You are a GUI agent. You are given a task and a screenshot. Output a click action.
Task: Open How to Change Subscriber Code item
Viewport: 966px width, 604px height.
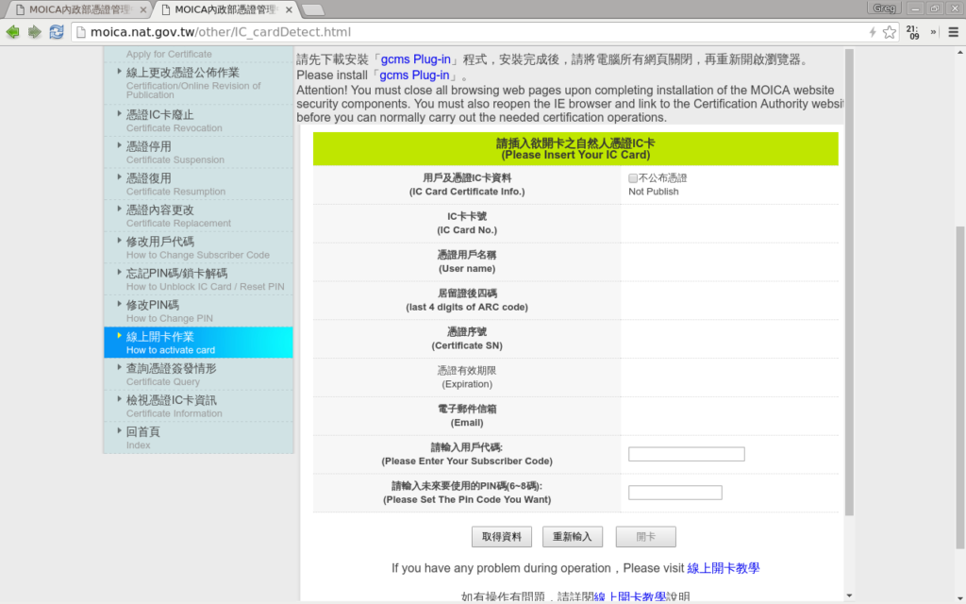pos(198,255)
